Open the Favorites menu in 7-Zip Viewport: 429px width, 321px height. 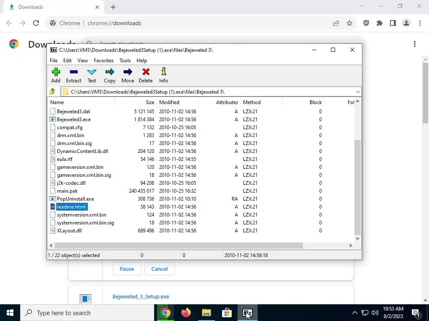pos(104,61)
